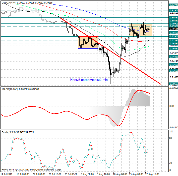The height and width of the screenshot is (176, 178).
Task: Click the 0.7360 price level label
Action: (173, 65)
